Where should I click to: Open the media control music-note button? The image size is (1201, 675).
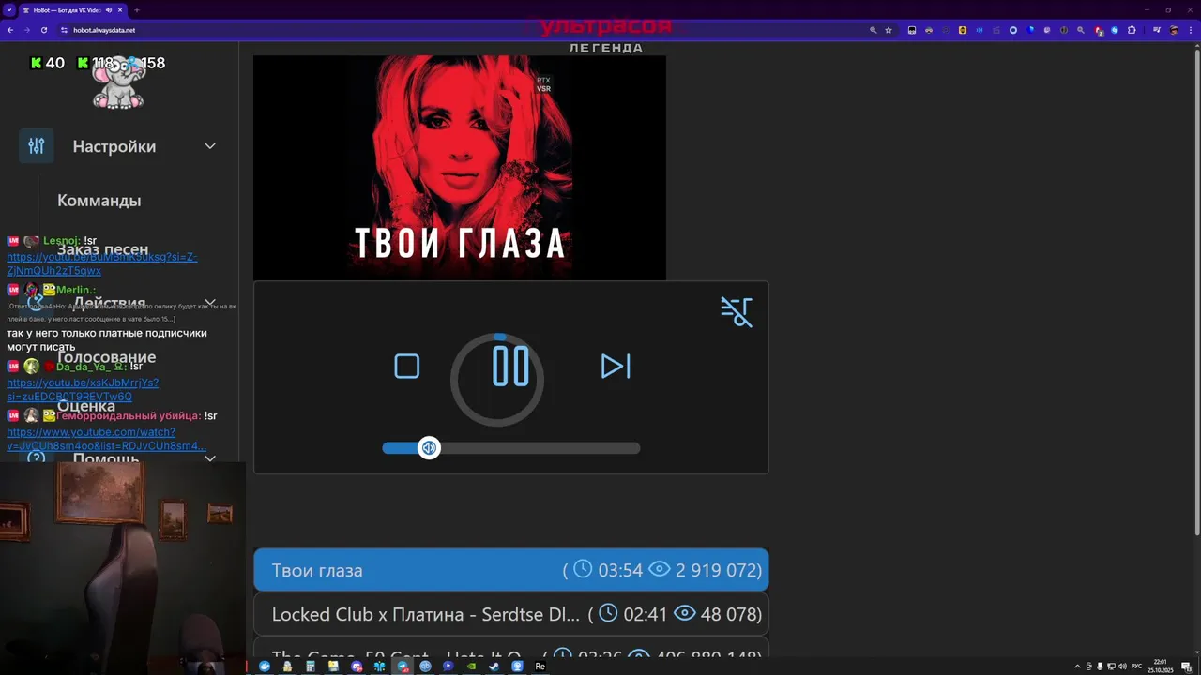tap(1155, 30)
